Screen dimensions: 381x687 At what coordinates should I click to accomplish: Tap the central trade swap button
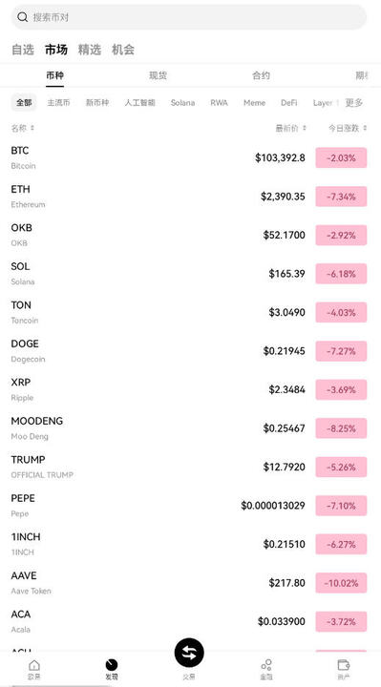pos(189,653)
